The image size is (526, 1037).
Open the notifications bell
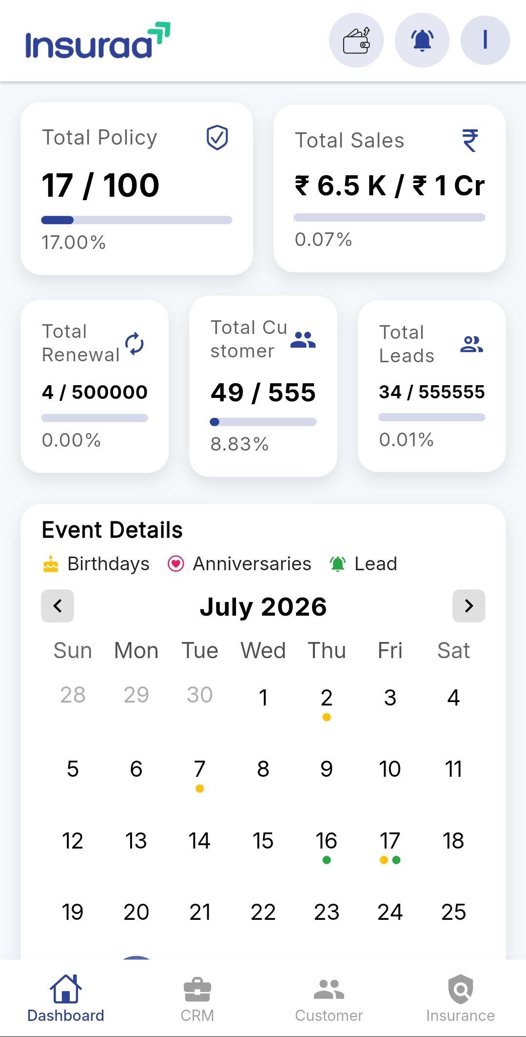tap(422, 40)
